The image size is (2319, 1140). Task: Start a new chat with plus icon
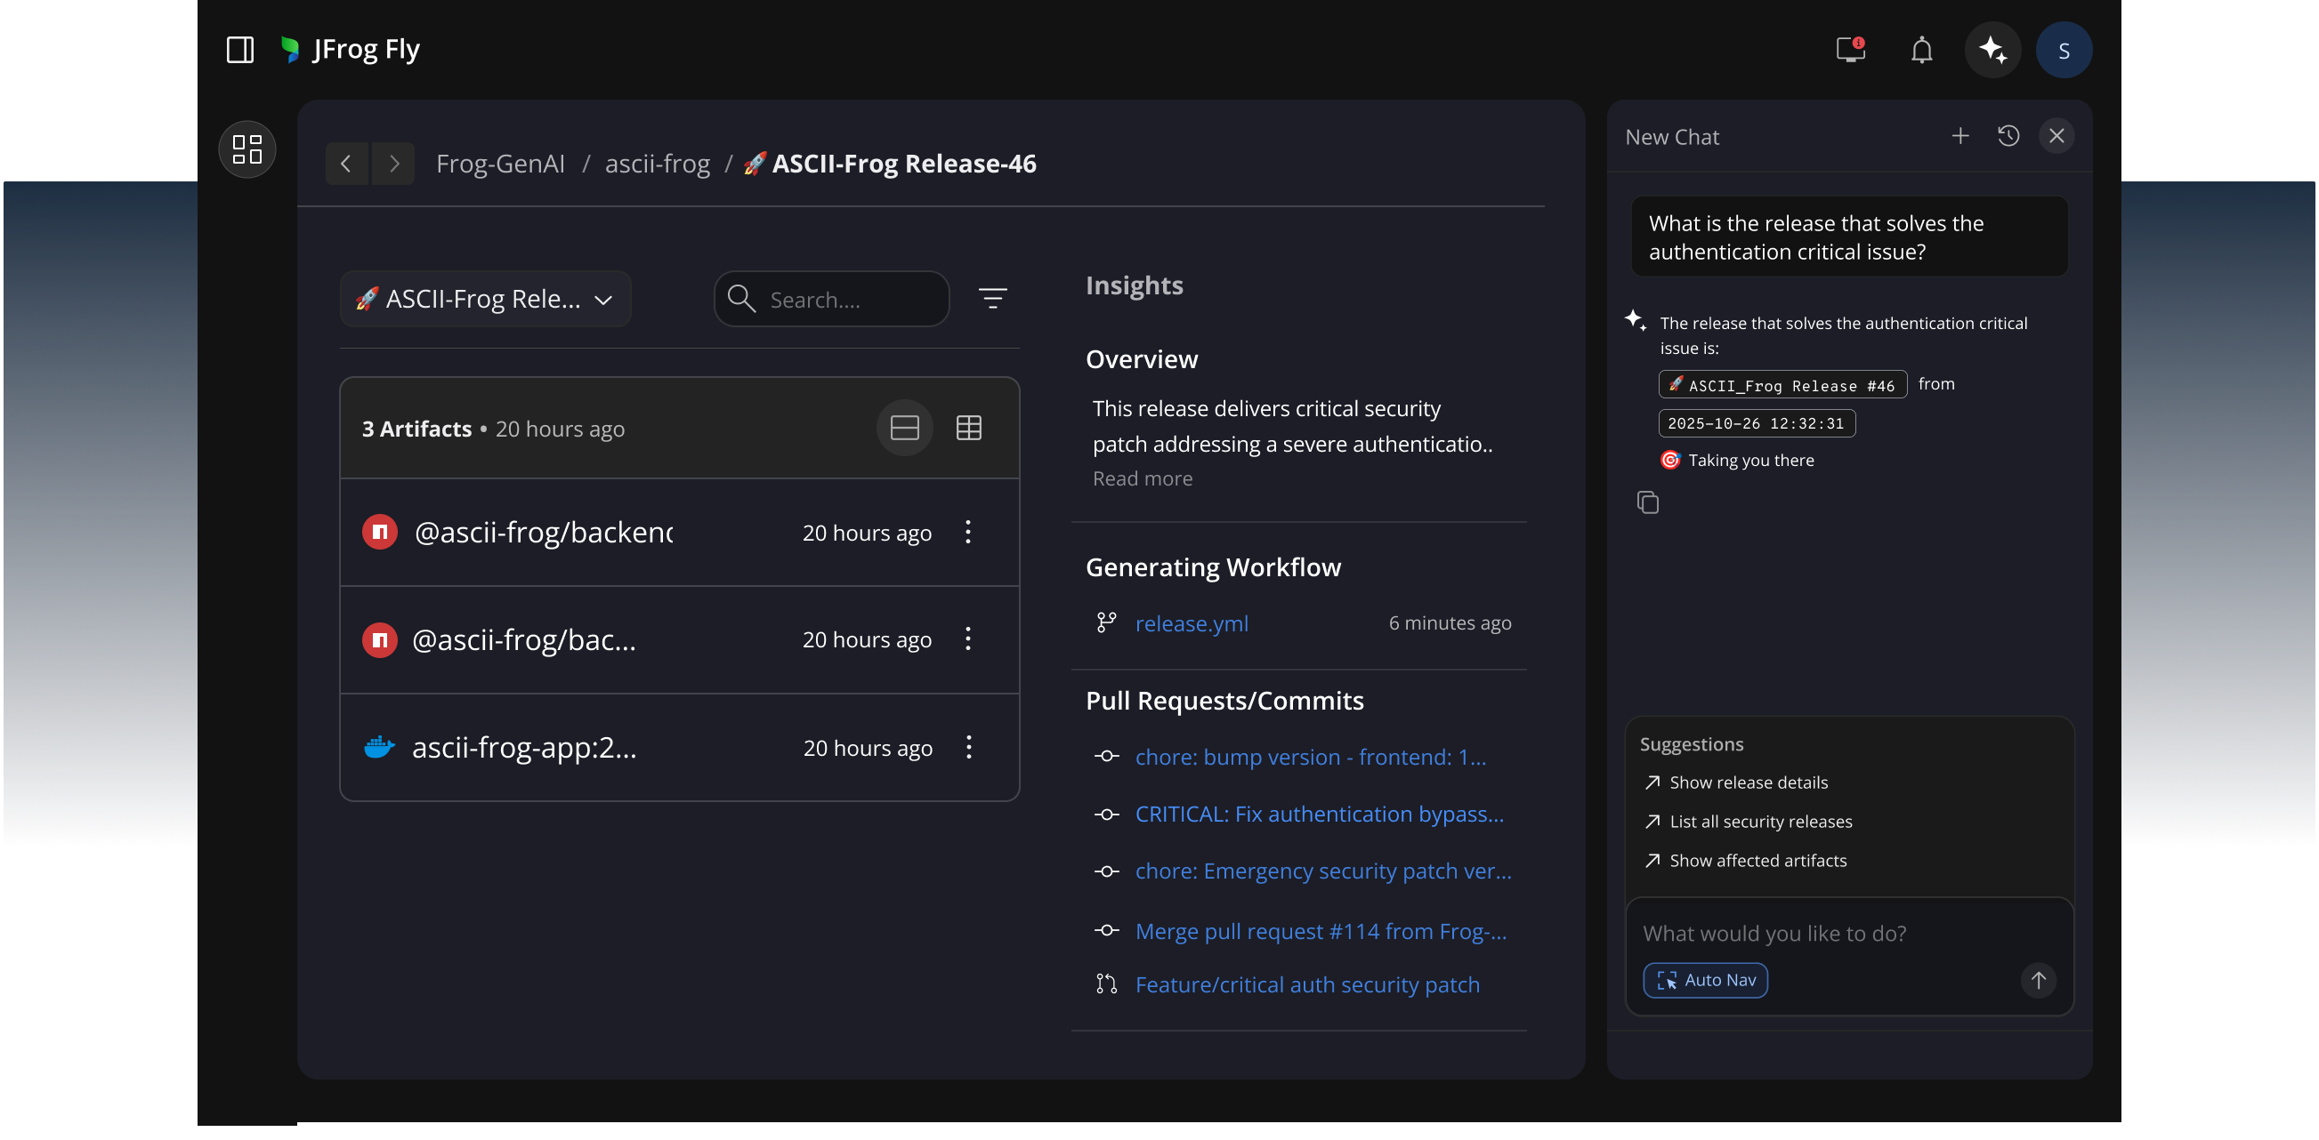[x=1959, y=136]
